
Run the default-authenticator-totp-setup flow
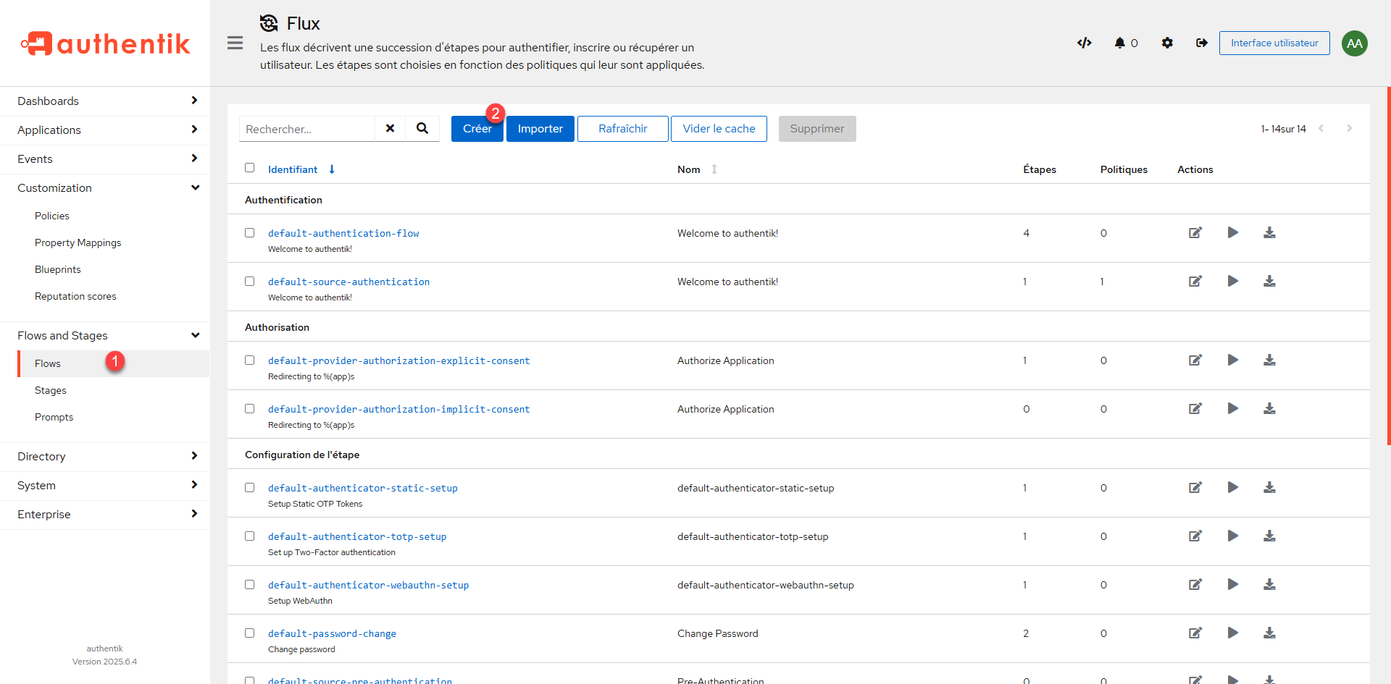tap(1232, 536)
